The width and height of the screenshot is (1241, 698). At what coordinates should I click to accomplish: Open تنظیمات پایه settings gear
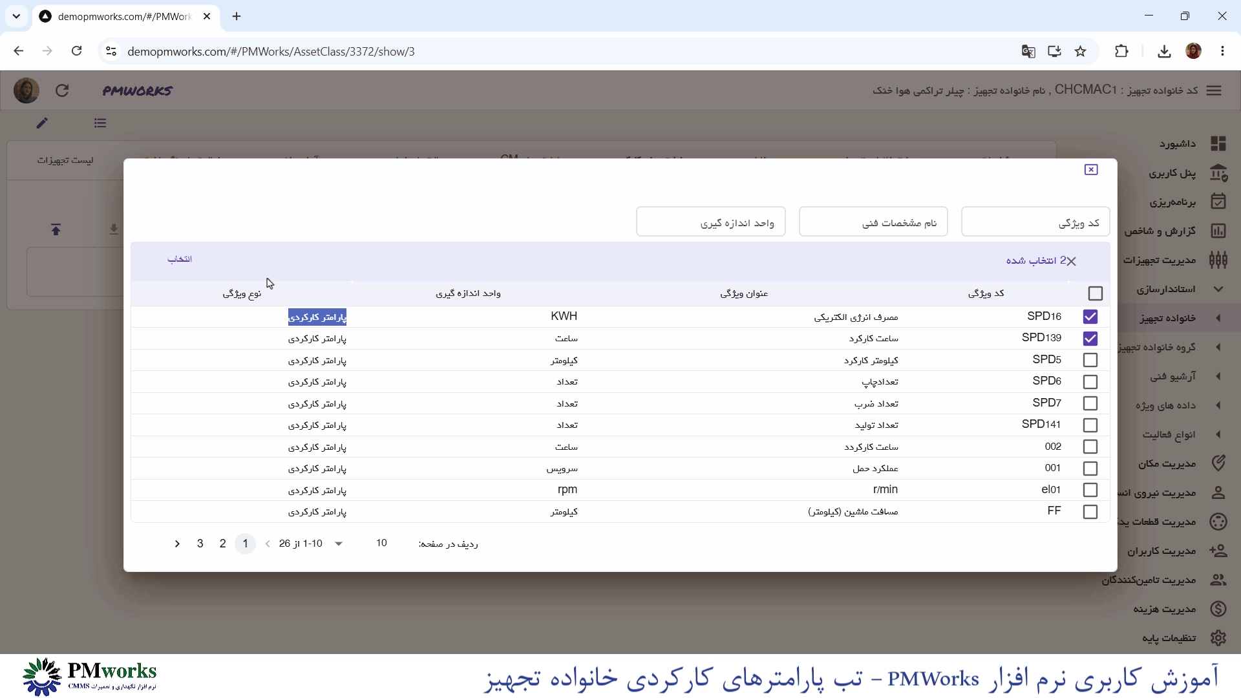click(x=1218, y=638)
